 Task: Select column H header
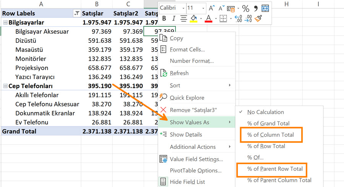(287, 4)
